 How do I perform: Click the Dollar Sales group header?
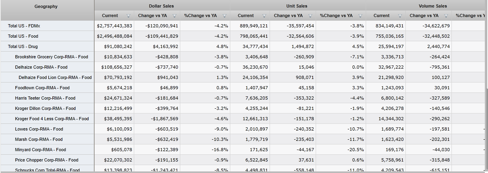click(161, 6)
